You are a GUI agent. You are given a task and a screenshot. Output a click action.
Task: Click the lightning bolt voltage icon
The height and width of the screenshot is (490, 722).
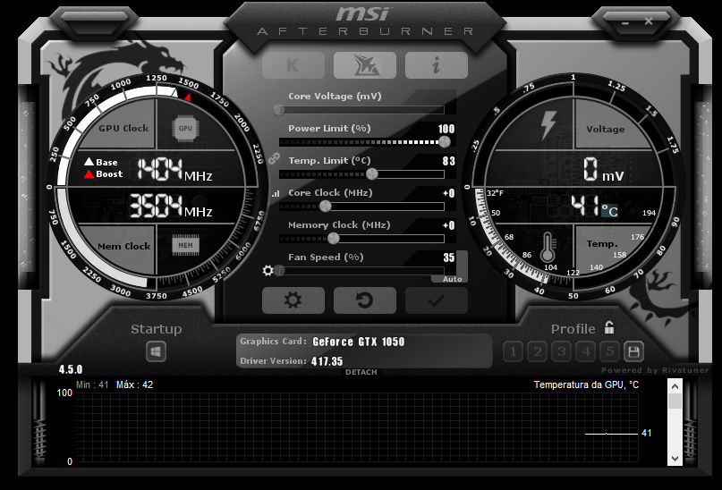[548, 125]
